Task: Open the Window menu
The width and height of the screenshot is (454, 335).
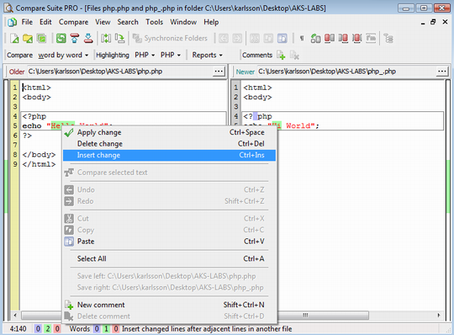Action: coord(183,22)
